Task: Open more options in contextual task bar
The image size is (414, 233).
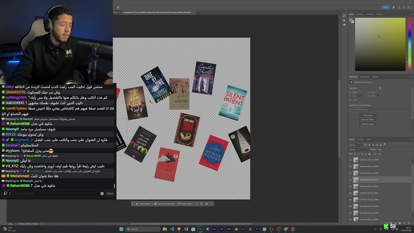Action: coord(211,204)
